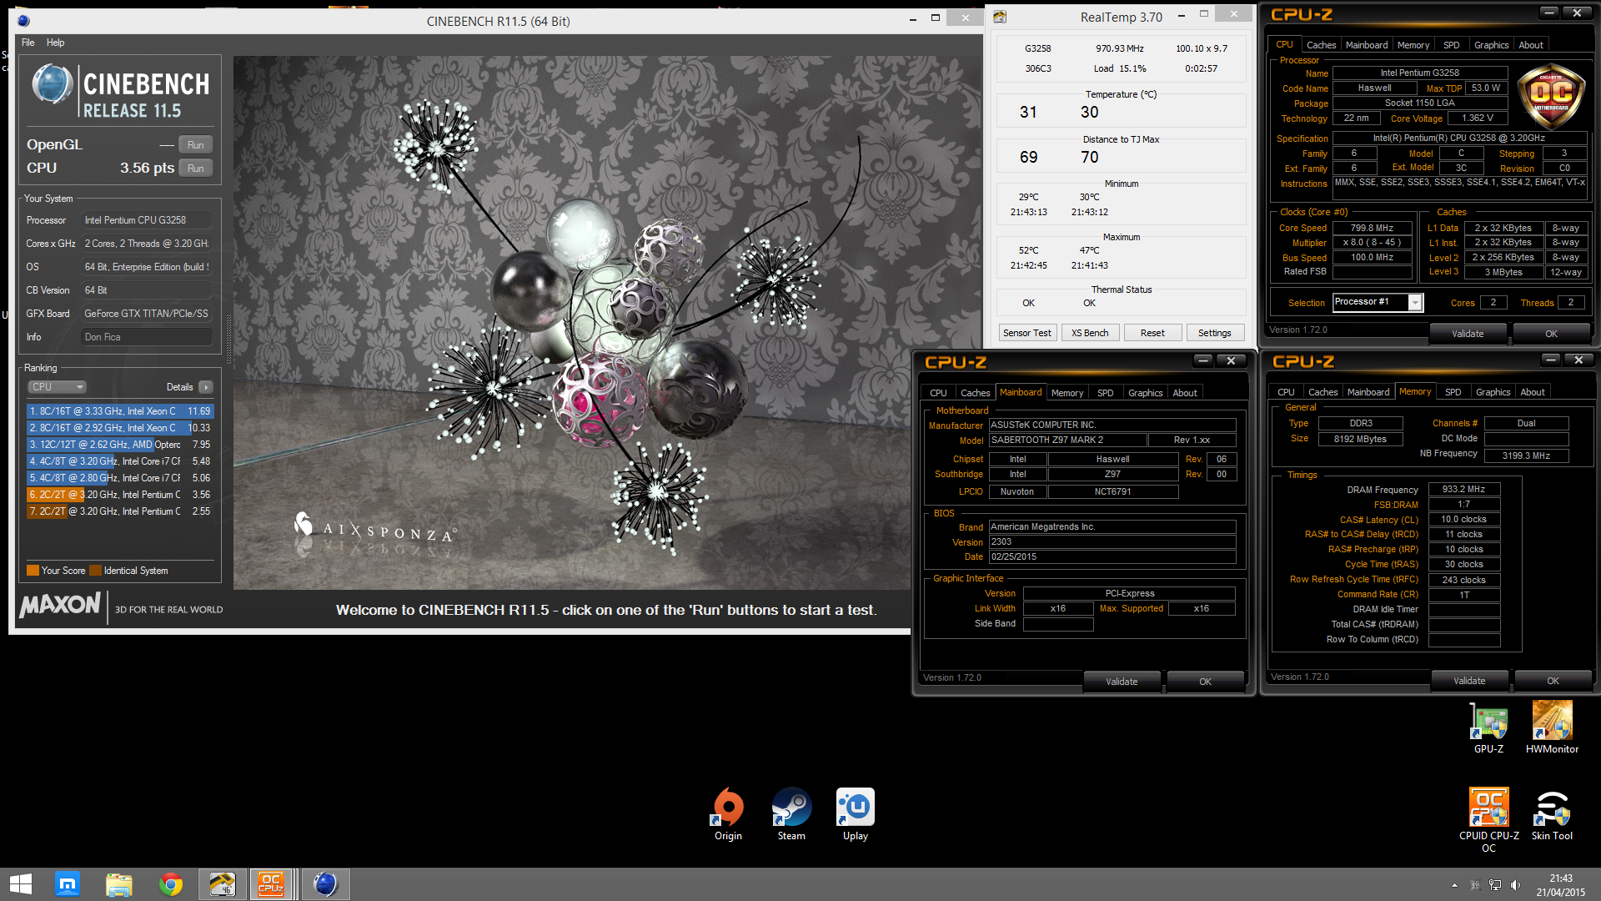Launch Origin from the desktop

pos(728,814)
